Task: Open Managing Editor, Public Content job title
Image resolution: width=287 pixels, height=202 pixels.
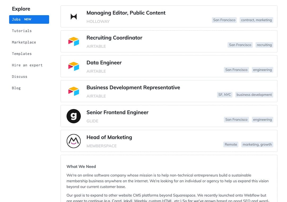Action: coord(126,13)
